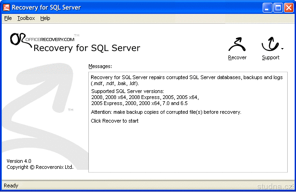The height and width of the screenshot is (192, 296).
Task: Open the File menu
Action: click(8, 18)
